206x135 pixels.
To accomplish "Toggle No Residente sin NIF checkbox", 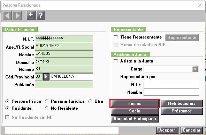I will coord(7,117).
